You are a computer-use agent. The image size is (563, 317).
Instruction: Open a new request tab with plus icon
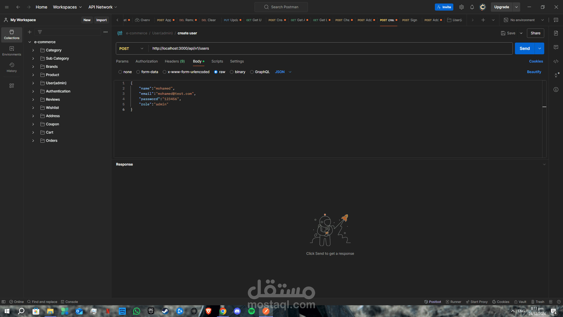tap(483, 20)
